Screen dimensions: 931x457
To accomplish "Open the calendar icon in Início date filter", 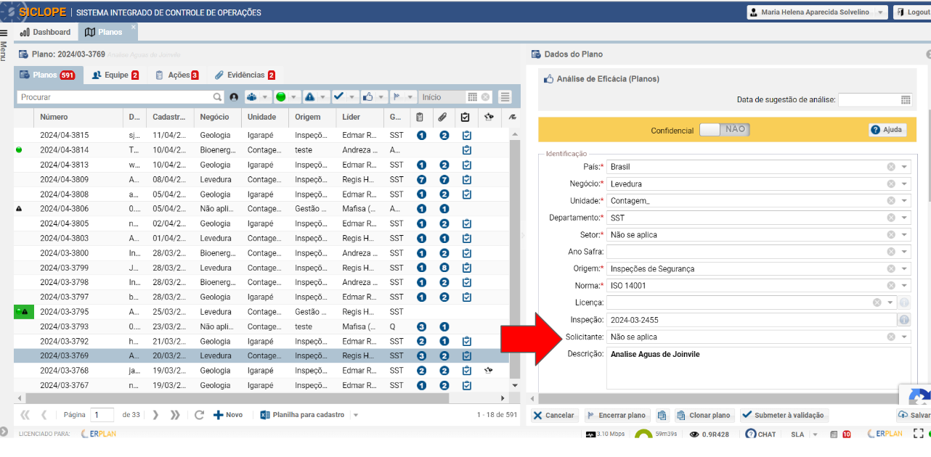I will click(x=472, y=96).
